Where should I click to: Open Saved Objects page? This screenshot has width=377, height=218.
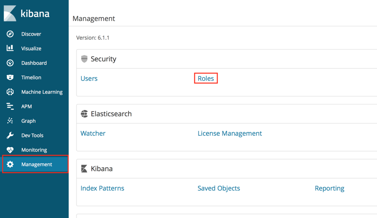(x=219, y=188)
